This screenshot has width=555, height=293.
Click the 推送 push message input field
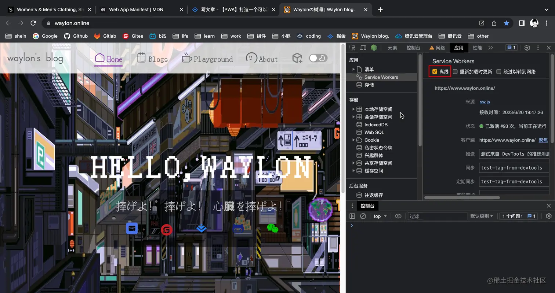(x=515, y=154)
